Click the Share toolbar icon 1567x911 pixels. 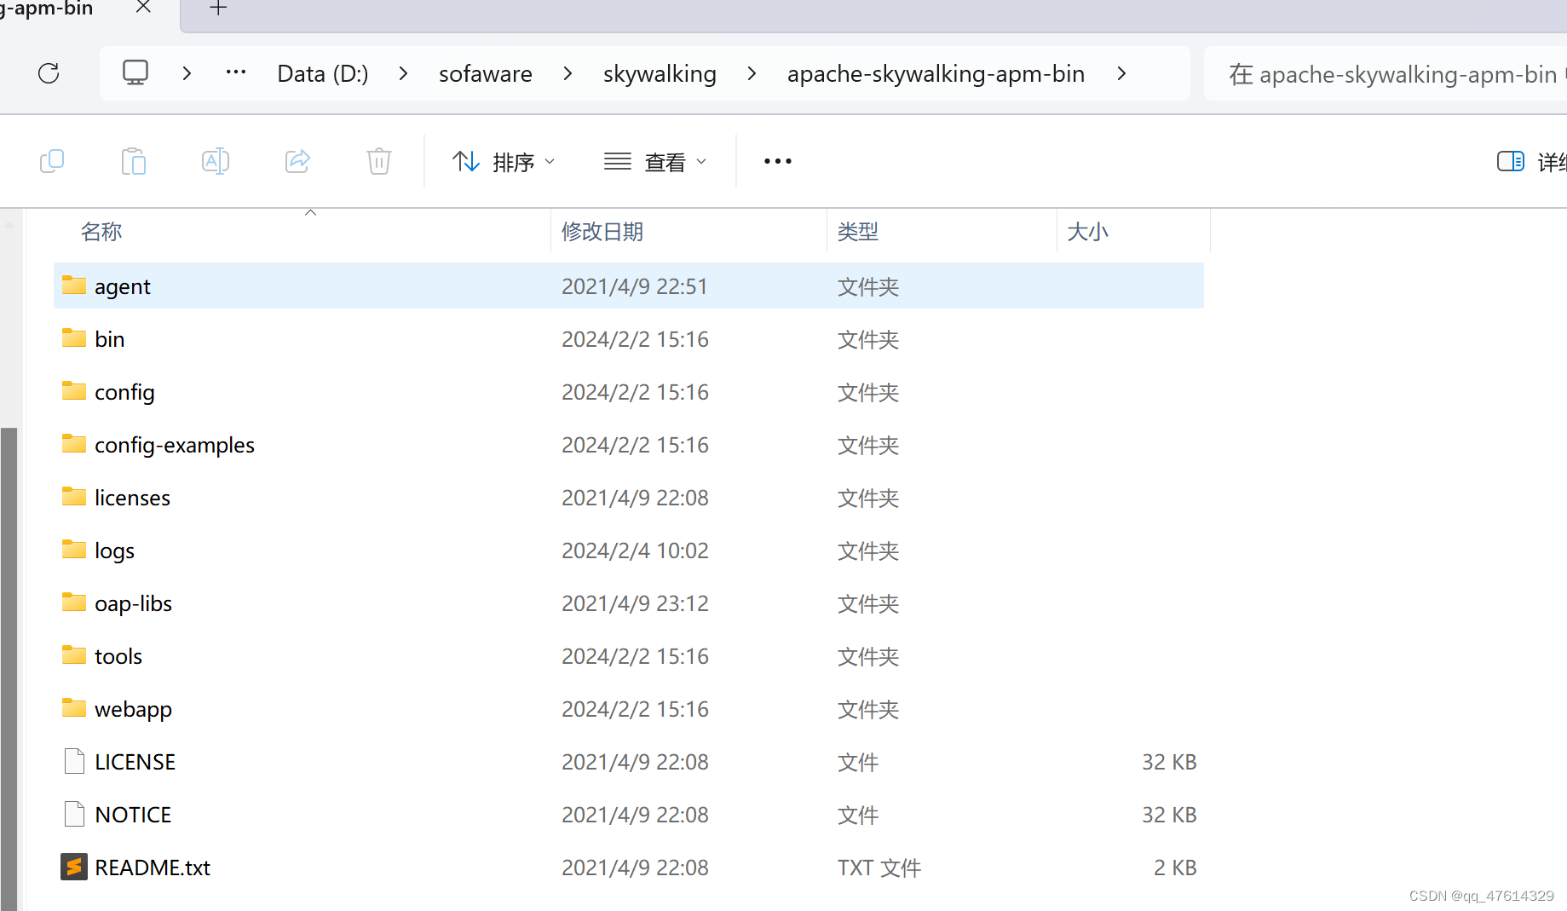pos(297,161)
